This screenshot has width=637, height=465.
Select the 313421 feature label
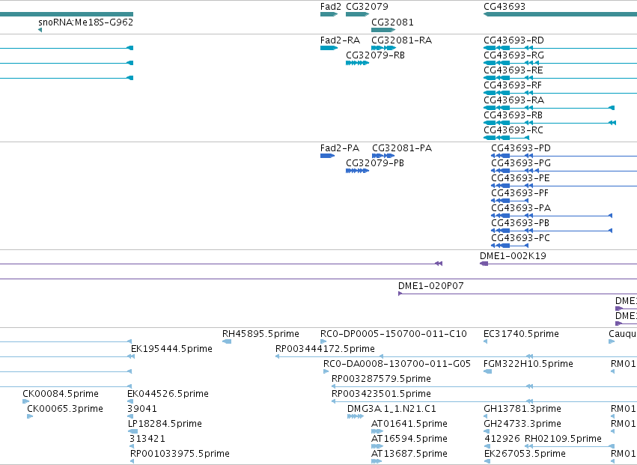147,439
